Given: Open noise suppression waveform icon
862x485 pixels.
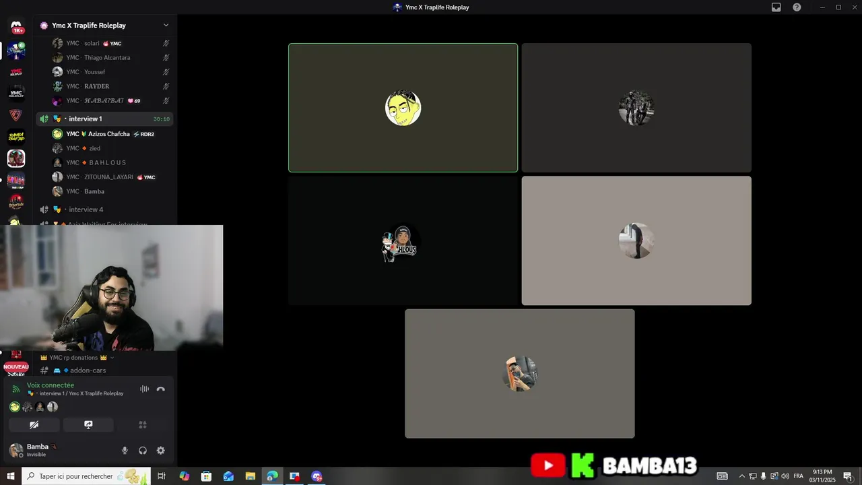Looking at the screenshot, I should click(144, 389).
